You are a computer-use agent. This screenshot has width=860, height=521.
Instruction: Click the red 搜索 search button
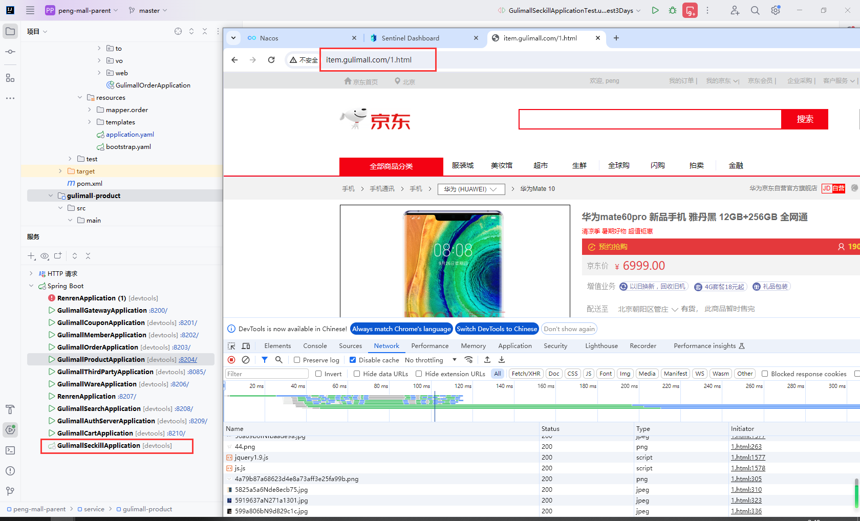805,119
